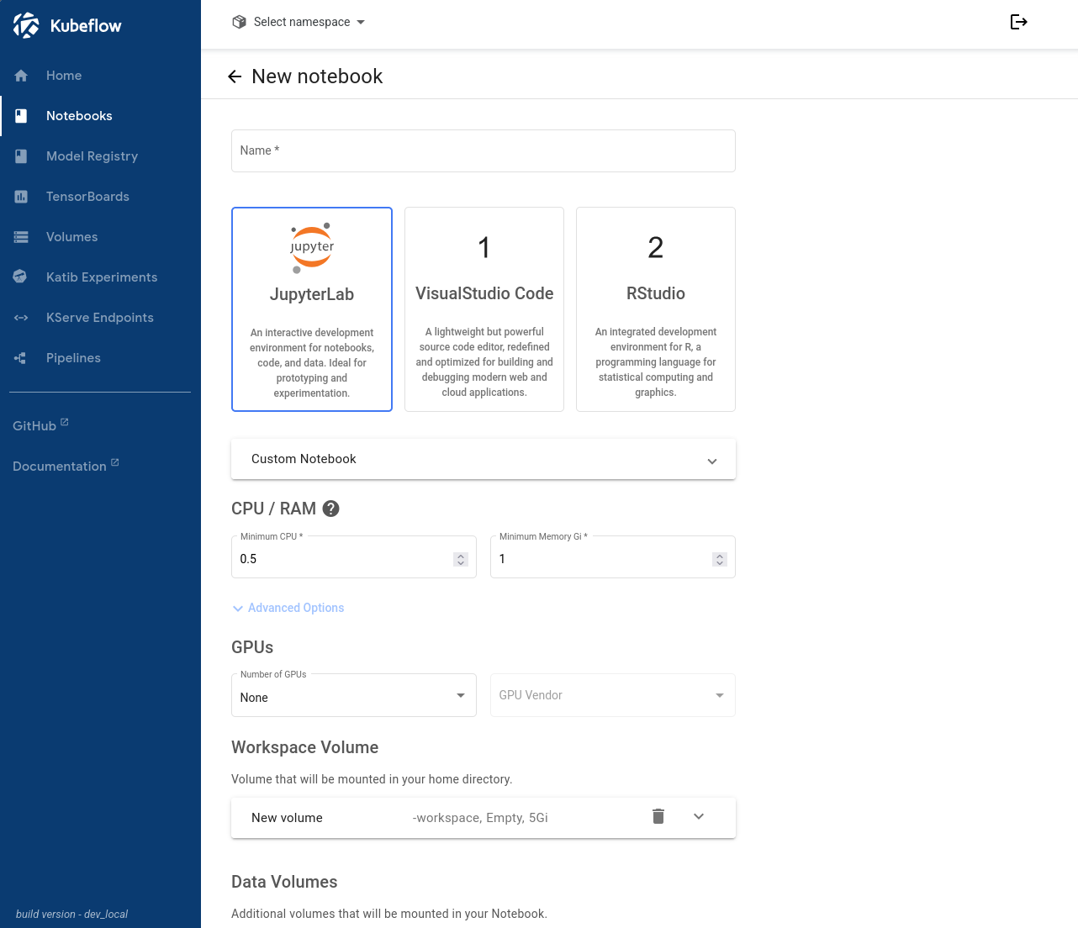Click the Katib Experiments icon

pyautogui.click(x=21, y=277)
